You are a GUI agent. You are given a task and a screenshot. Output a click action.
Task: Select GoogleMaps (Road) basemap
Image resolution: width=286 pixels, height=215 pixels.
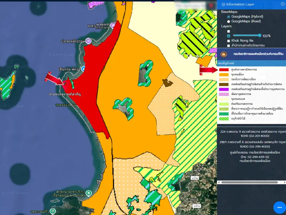(x=229, y=21)
